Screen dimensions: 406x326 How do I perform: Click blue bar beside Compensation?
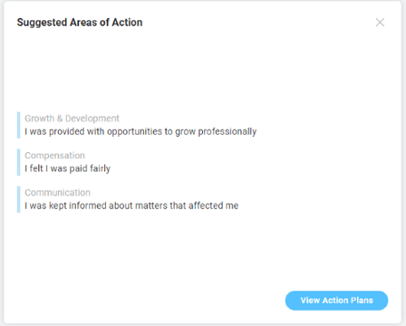pos(18,162)
